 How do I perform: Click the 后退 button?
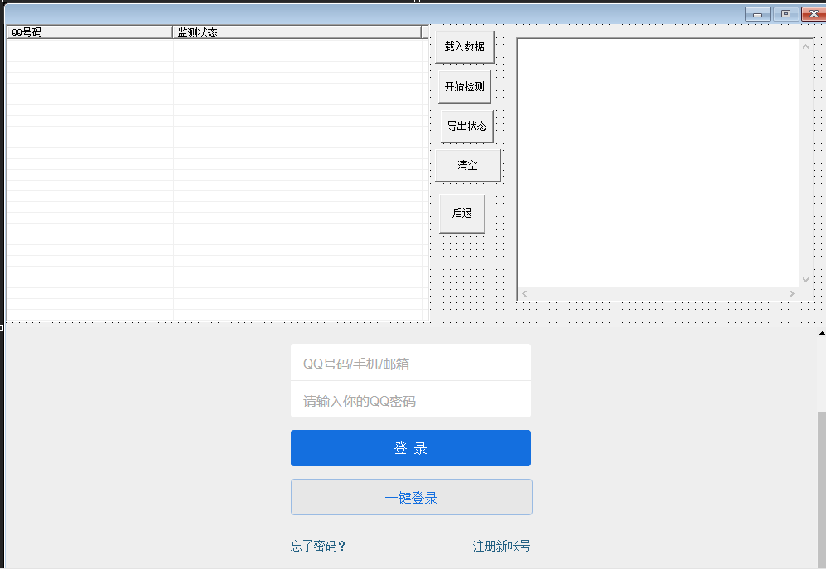pyautogui.click(x=461, y=213)
